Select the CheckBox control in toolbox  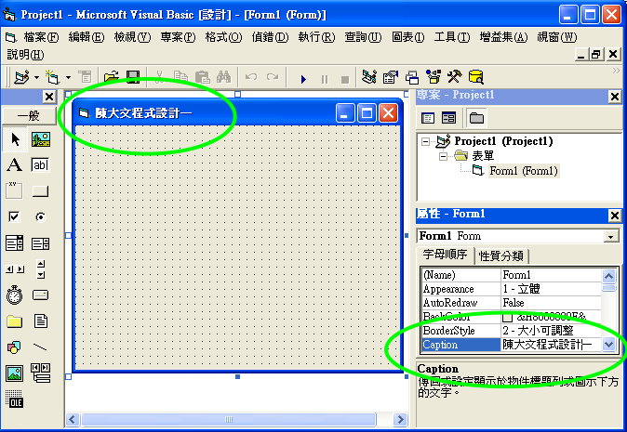click(x=15, y=217)
